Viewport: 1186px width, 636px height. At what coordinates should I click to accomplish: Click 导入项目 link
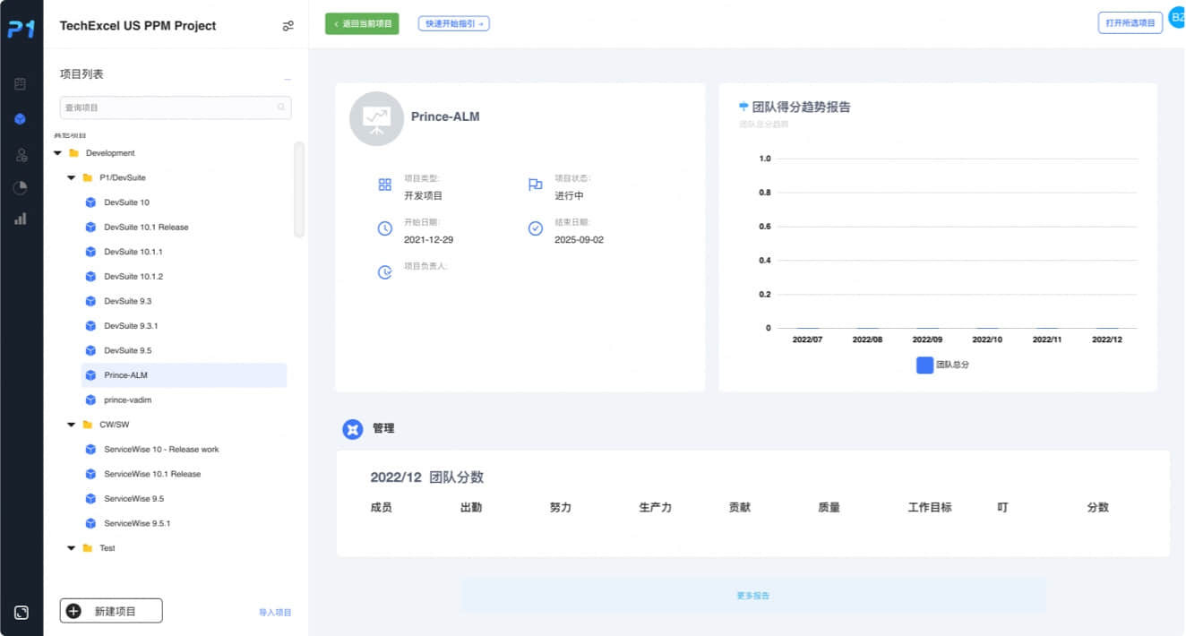[275, 613]
